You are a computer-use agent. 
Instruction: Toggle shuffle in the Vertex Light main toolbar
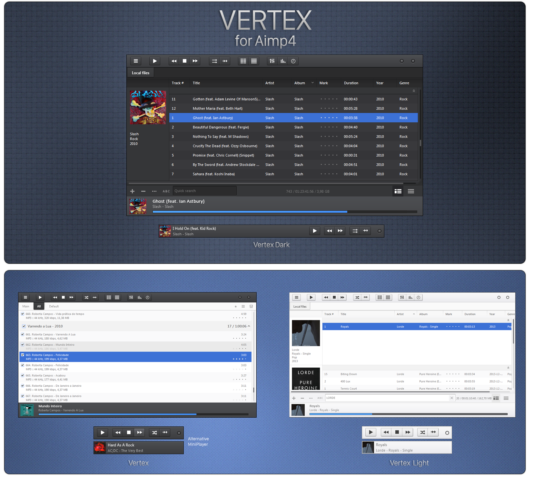click(357, 298)
